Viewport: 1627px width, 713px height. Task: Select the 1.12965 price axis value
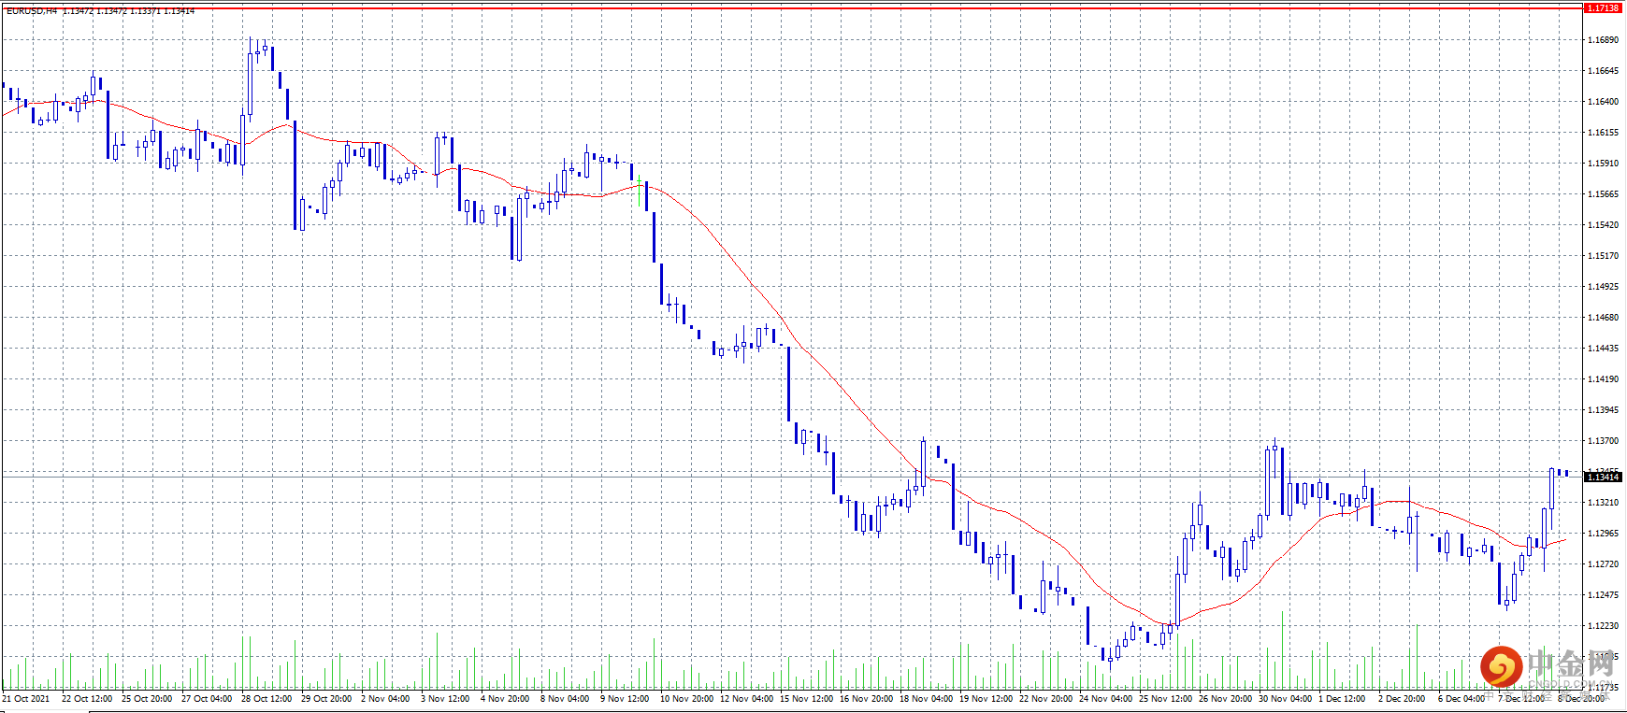tap(1603, 534)
